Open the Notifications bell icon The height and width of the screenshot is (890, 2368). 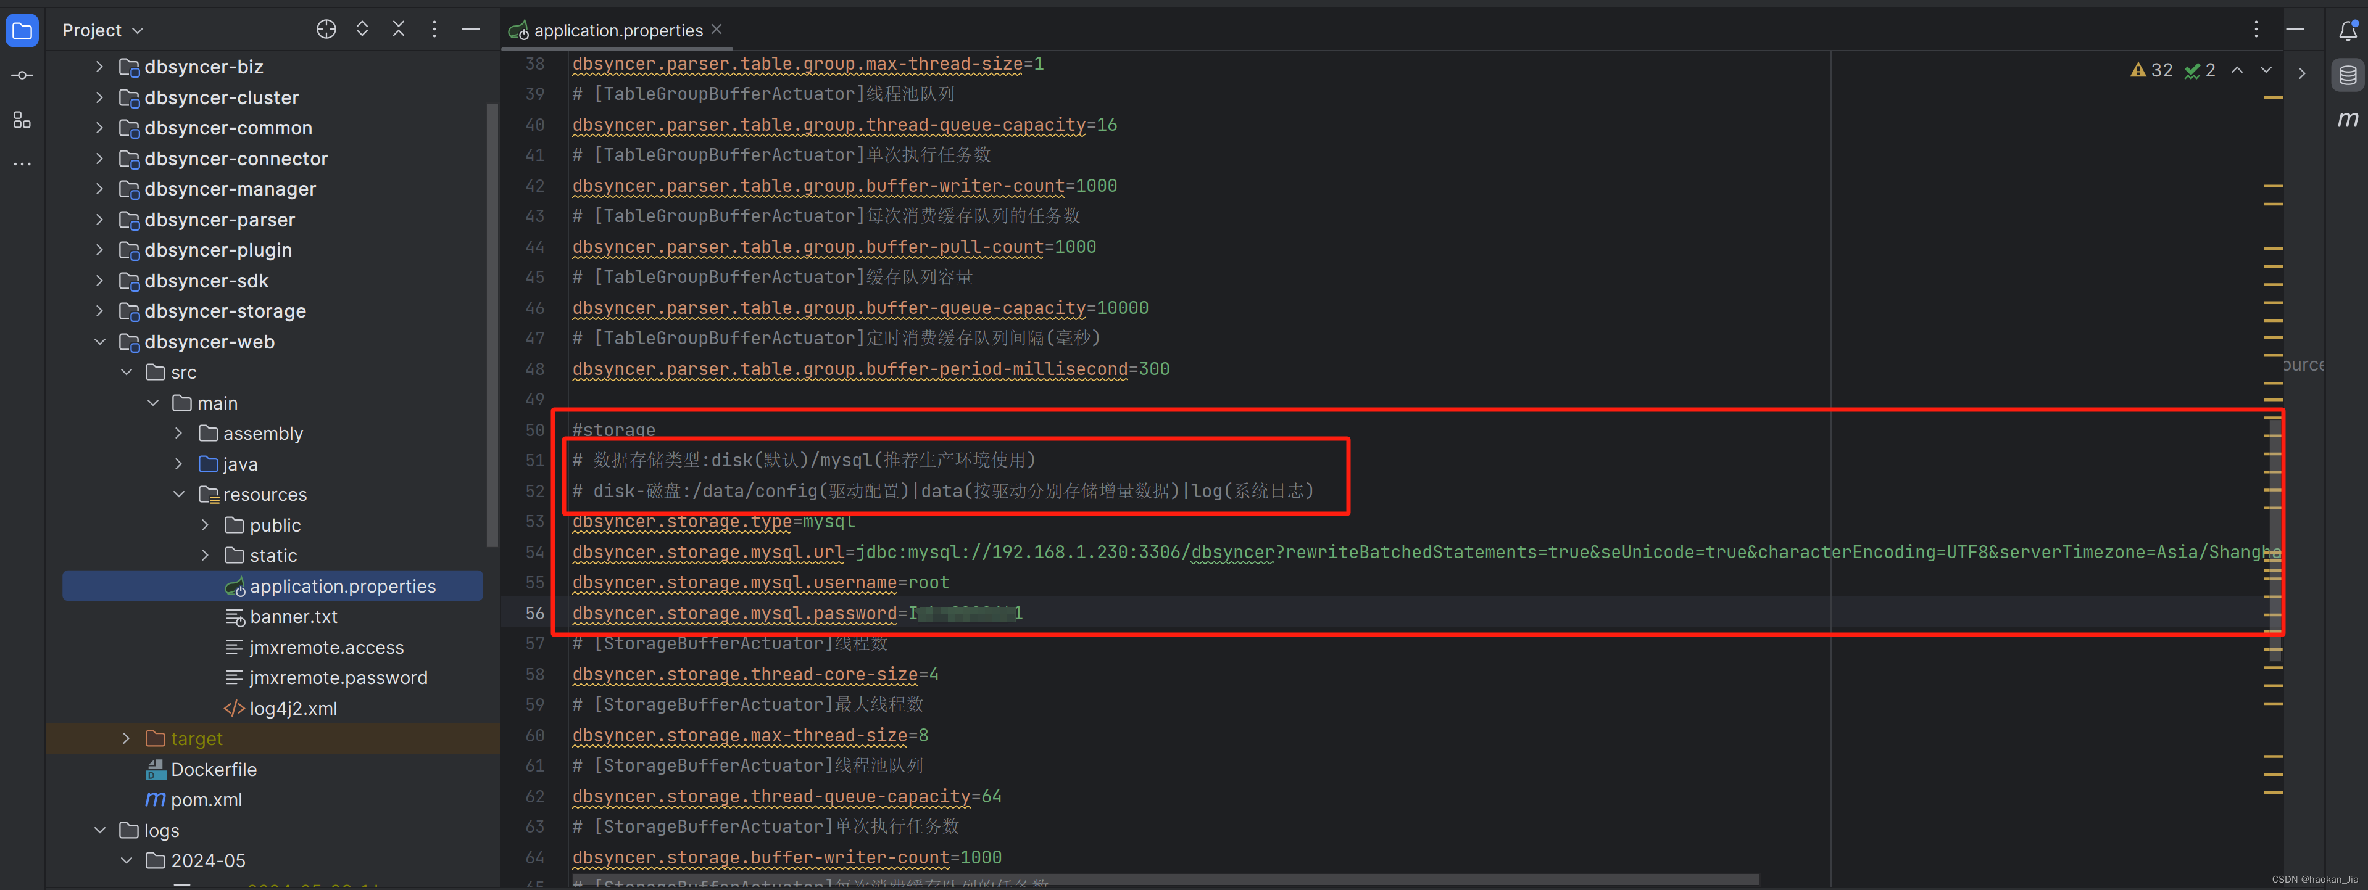point(2347,30)
